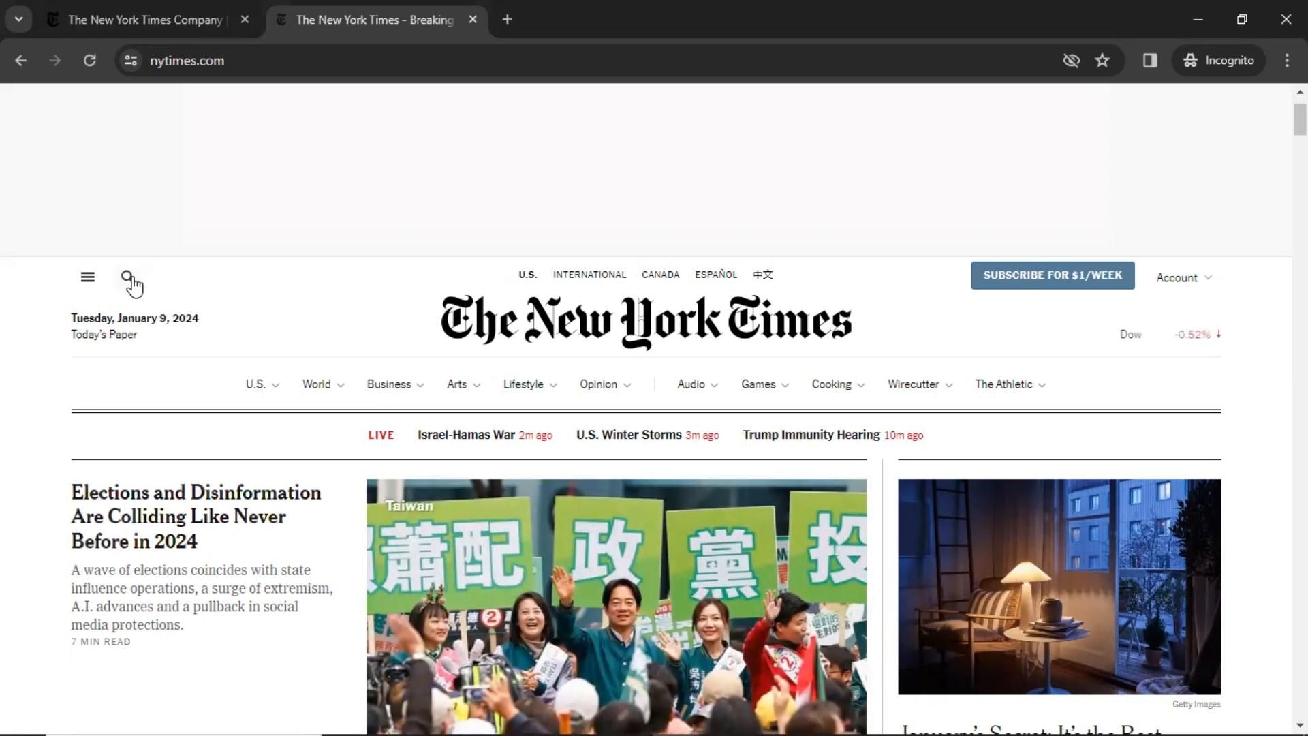
Task: Click the third-party cookies blocked eye icon
Action: (1072, 61)
